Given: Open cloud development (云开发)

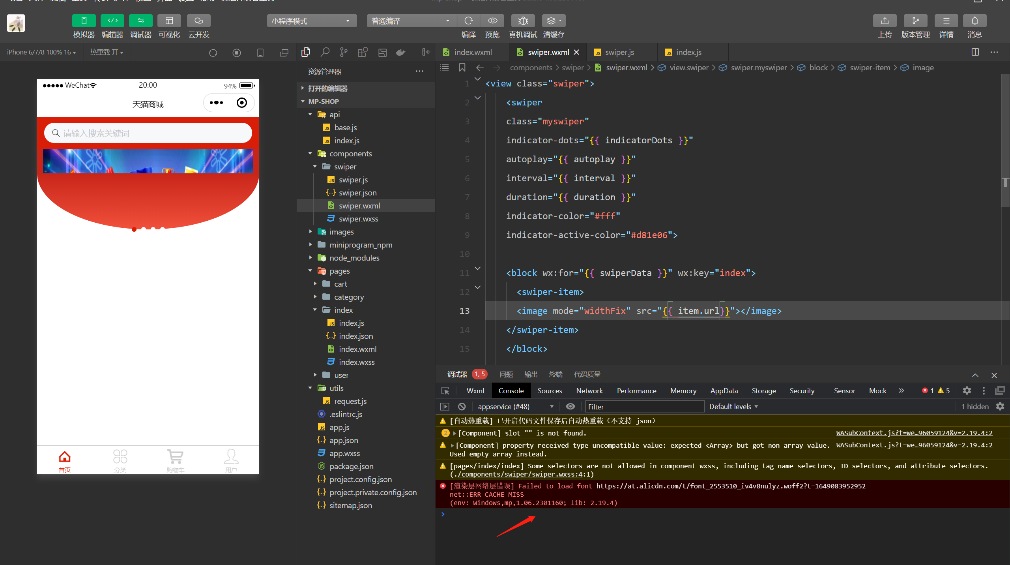Looking at the screenshot, I should pyautogui.click(x=199, y=21).
